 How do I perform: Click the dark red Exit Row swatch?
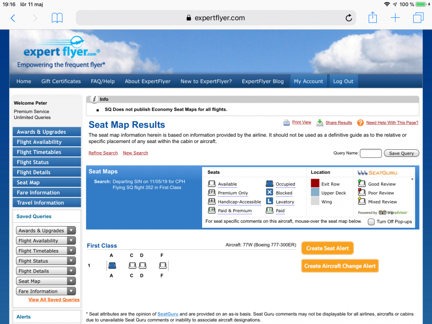315,183
